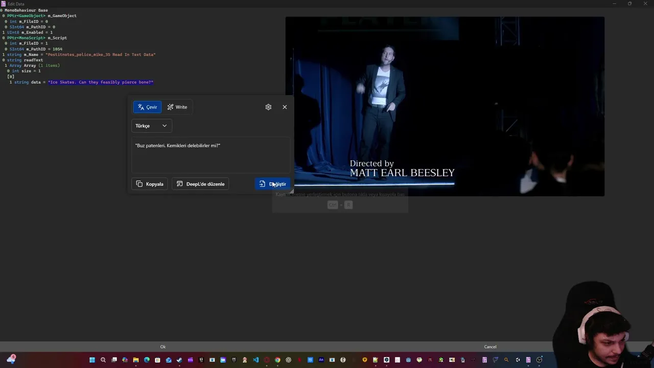Screen dimensions: 654x368
Task: Launch Microsoft Edge from the taskbar
Action: (x=147, y=360)
